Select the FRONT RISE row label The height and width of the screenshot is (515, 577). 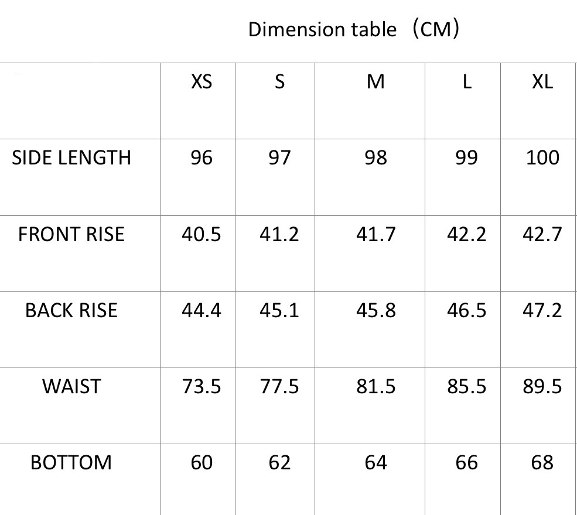[x=71, y=234]
